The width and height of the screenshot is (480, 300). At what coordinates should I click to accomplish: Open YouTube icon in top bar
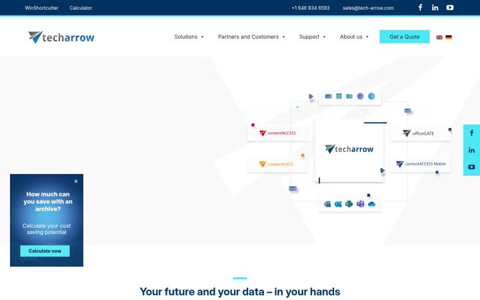450,7
